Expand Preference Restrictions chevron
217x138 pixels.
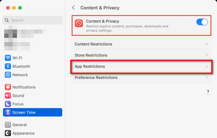tap(207, 78)
